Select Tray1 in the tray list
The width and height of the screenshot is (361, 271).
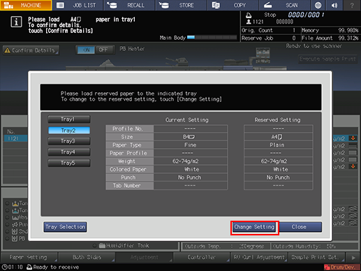pos(68,119)
